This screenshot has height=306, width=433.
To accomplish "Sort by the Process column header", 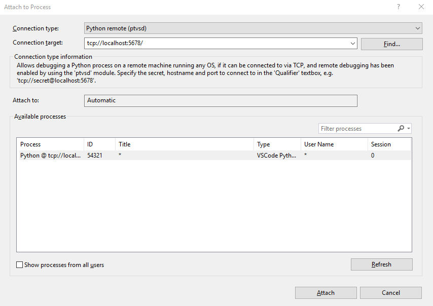I will click(50, 144).
